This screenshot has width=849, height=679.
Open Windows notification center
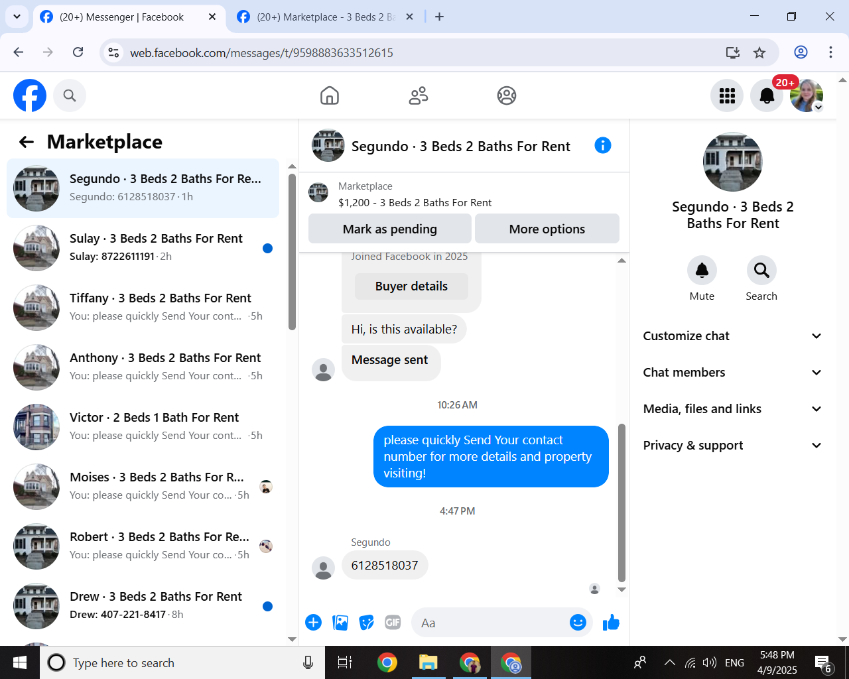click(823, 662)
